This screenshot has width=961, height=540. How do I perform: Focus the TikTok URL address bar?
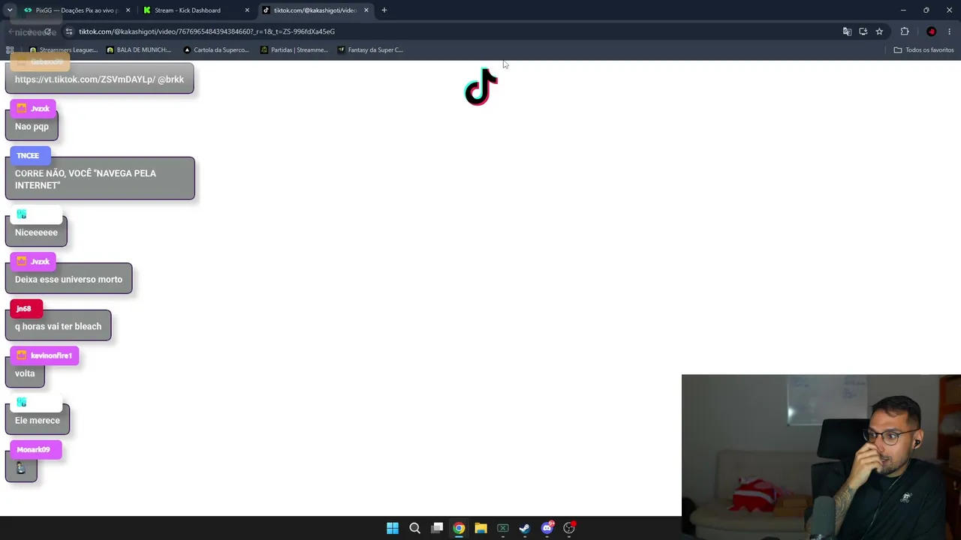450,31
